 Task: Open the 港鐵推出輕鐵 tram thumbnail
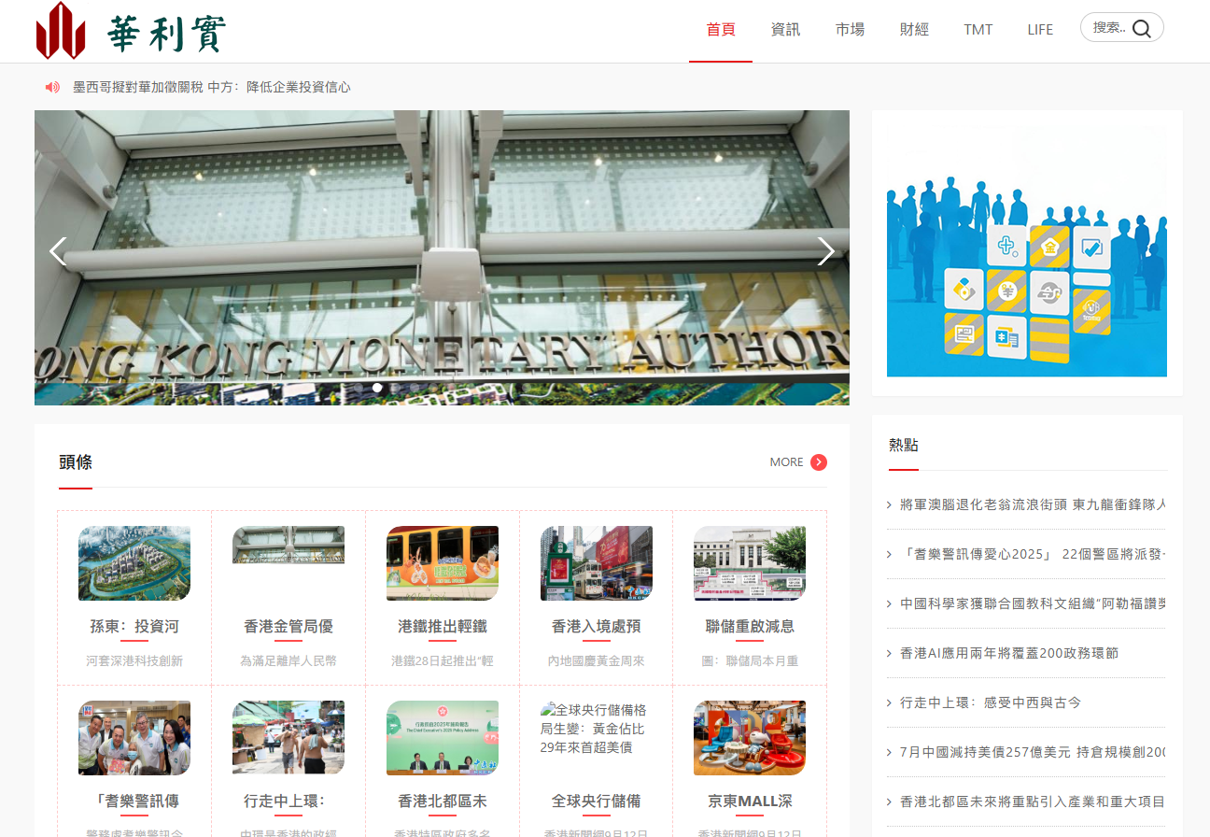pos(443,563)
